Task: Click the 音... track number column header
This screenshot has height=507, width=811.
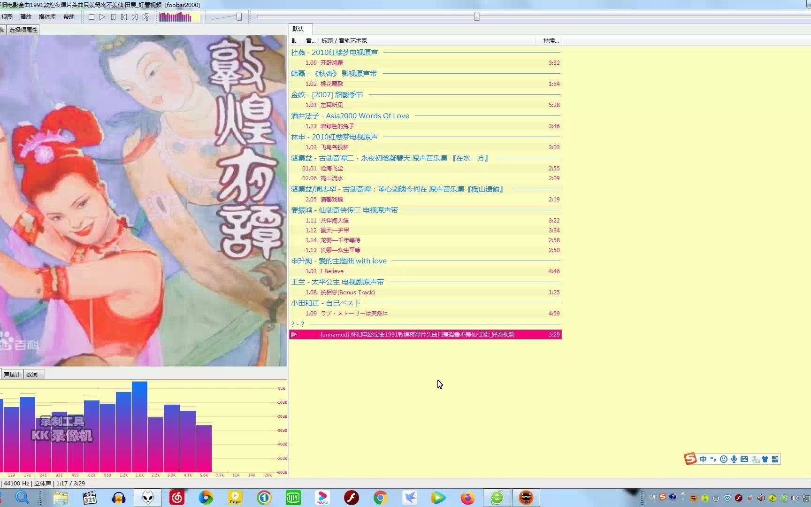Action: click(x=311, y=41)
